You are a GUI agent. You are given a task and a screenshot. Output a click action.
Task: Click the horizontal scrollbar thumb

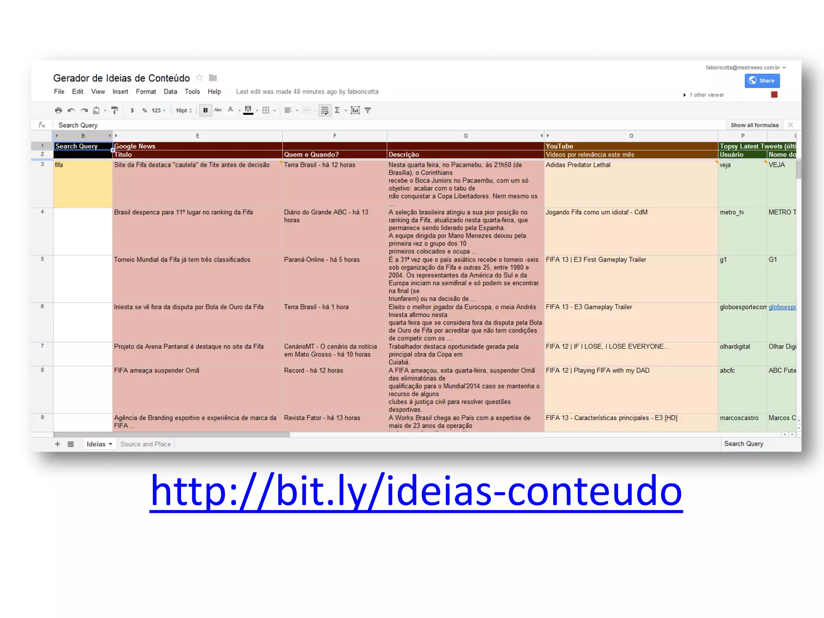coord(172,435)
